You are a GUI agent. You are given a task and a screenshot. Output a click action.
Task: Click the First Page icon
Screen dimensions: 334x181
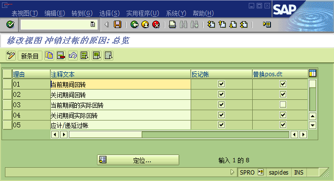pyautogui.click(x=211, y=25)
